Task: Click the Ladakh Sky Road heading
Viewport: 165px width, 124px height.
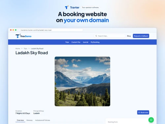Action: coord(32,53)
